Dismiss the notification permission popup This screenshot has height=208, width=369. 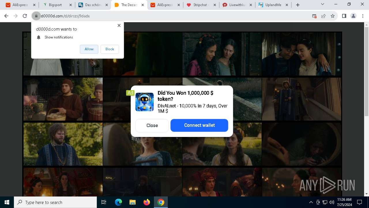[x=119, y=25]
